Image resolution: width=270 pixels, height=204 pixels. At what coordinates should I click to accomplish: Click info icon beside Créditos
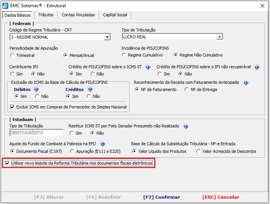[x=90, y=89]
